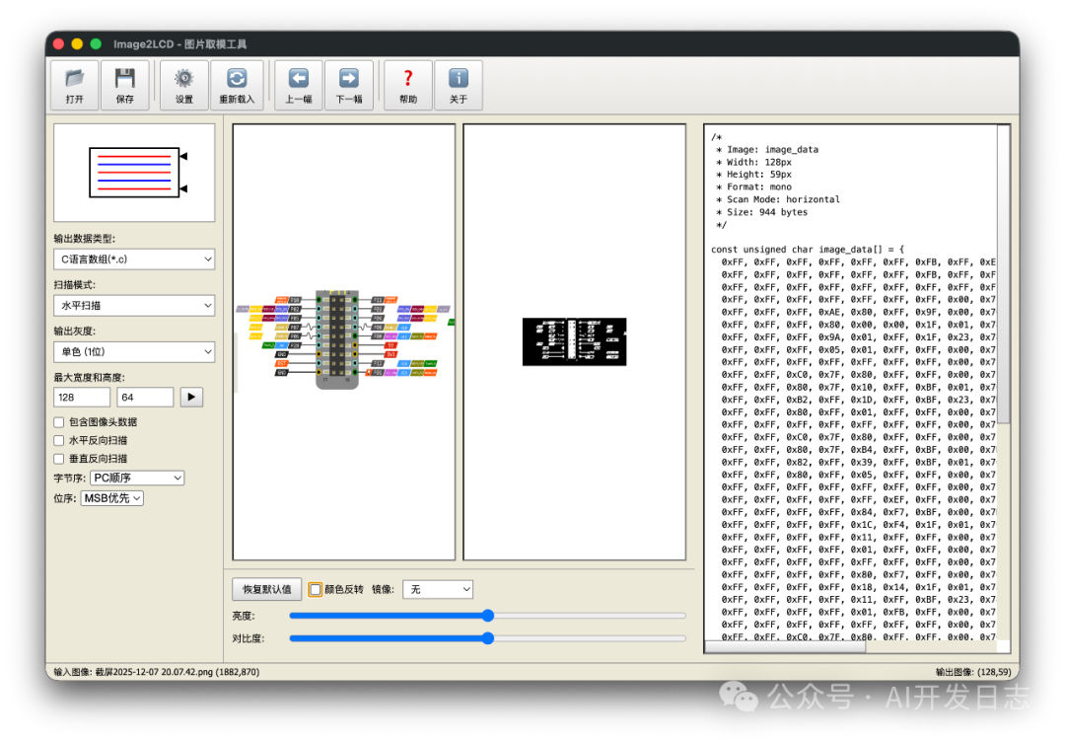Open the 位序 dropdown showing MSB优先
The height and width of the screenshot is (740, 1065).
(112, 499)
